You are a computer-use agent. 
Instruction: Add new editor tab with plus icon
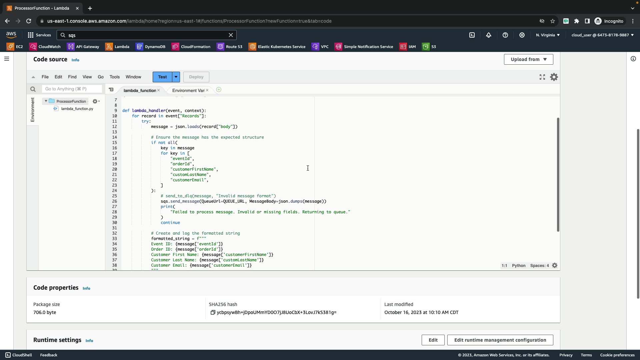click(x=219, y=90)
